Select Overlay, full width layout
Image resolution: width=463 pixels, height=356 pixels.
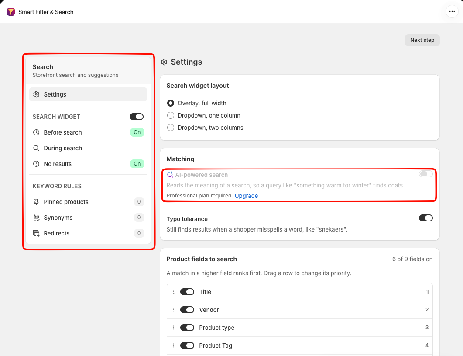(171, 103)
